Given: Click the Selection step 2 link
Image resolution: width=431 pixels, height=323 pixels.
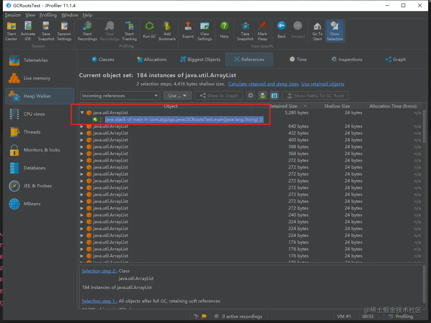Looking at the screenshot, I should (x=99, y=271).
